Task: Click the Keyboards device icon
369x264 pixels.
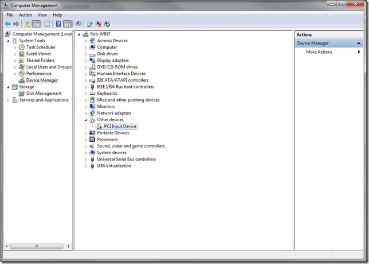Action: [x=92, y=93]
